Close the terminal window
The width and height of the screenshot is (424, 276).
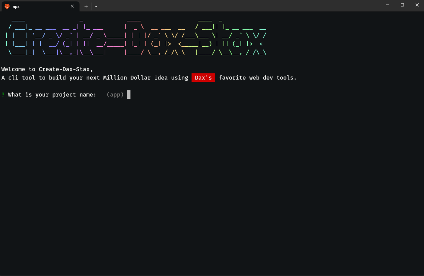pos(417,5)
